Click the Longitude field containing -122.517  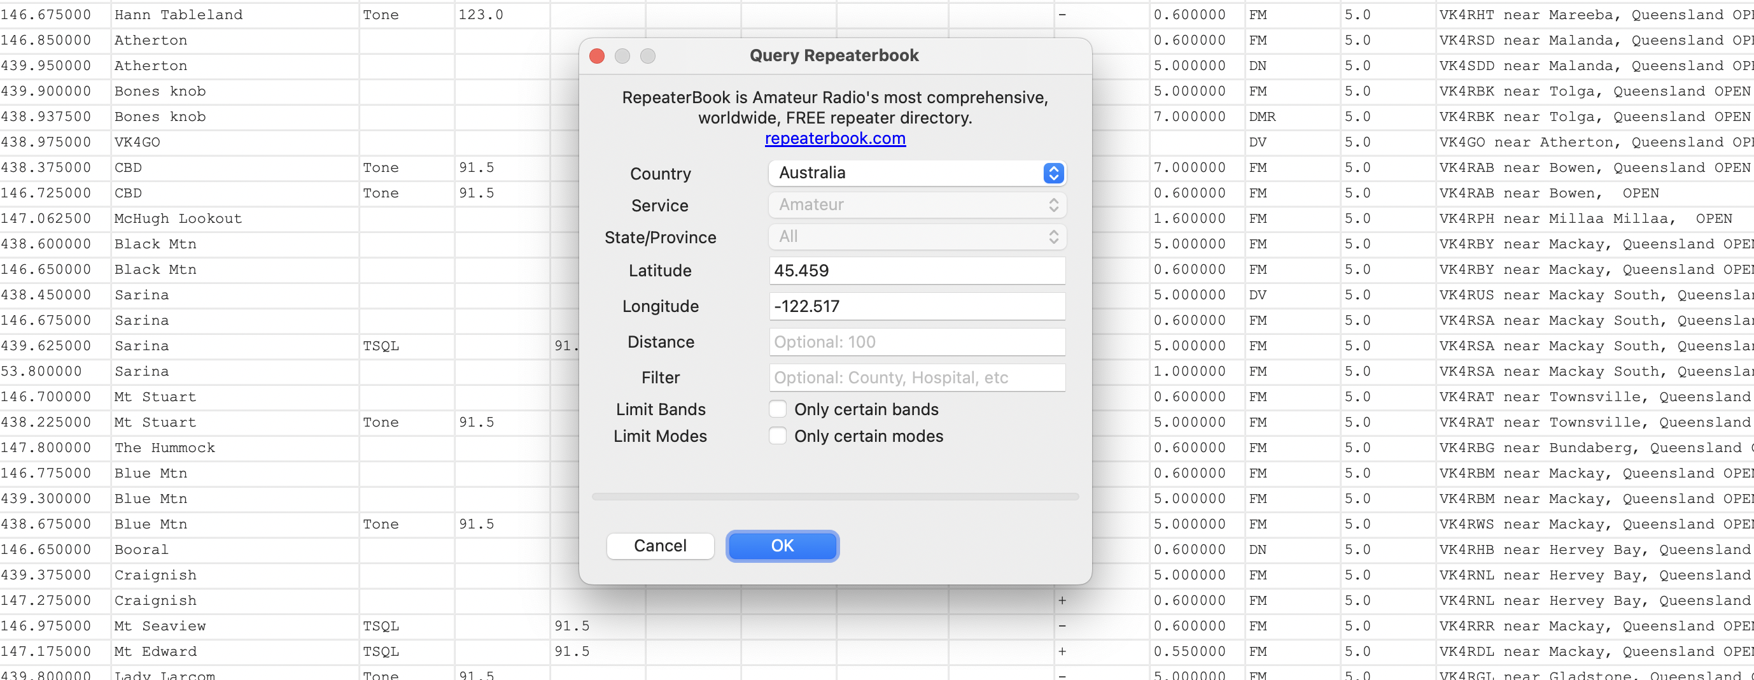(916, 306)
